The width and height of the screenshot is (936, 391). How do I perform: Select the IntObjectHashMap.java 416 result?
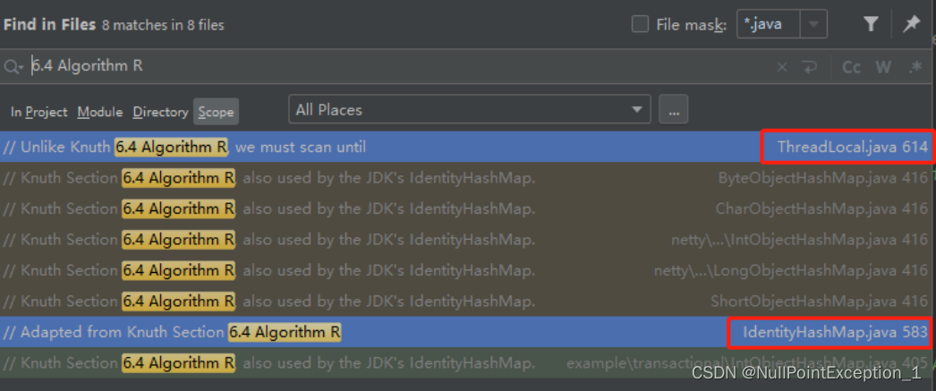tap(465, 240)
